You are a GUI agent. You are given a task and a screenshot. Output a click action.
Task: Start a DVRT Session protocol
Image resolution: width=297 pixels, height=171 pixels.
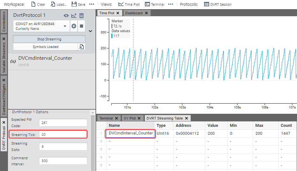click(207, 4)
